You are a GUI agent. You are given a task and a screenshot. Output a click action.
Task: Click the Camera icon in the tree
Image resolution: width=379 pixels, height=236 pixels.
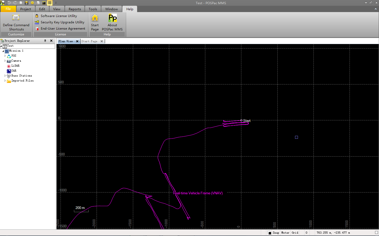(9, 61)
